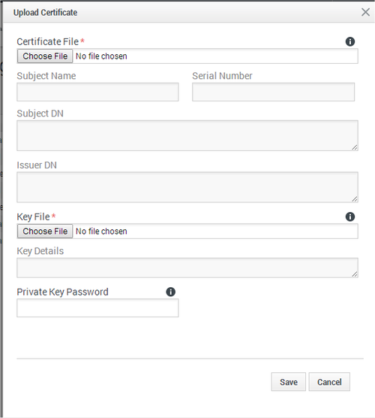The height and width of the screenshot is (418, 375).
Task: Click the Key File info icon
Action: coord(350,217)
